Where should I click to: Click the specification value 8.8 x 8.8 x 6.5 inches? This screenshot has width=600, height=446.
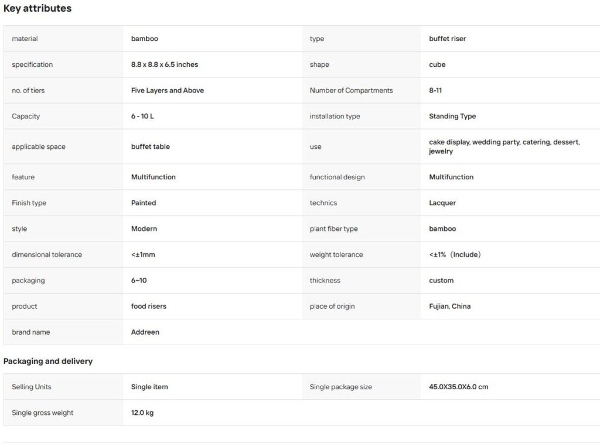pos(165,64)
